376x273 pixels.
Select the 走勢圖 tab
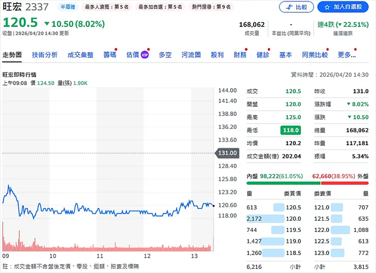pos(12,55)
